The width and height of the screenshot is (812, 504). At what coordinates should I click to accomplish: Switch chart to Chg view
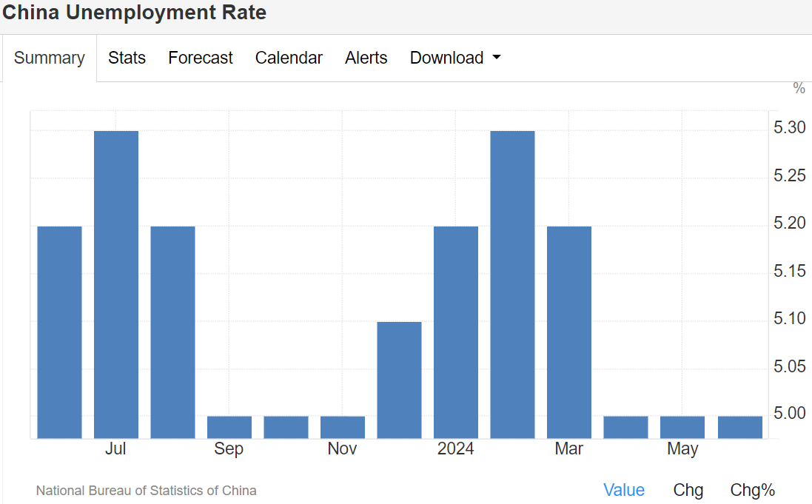pyautogui.click(x=688, y=490)
